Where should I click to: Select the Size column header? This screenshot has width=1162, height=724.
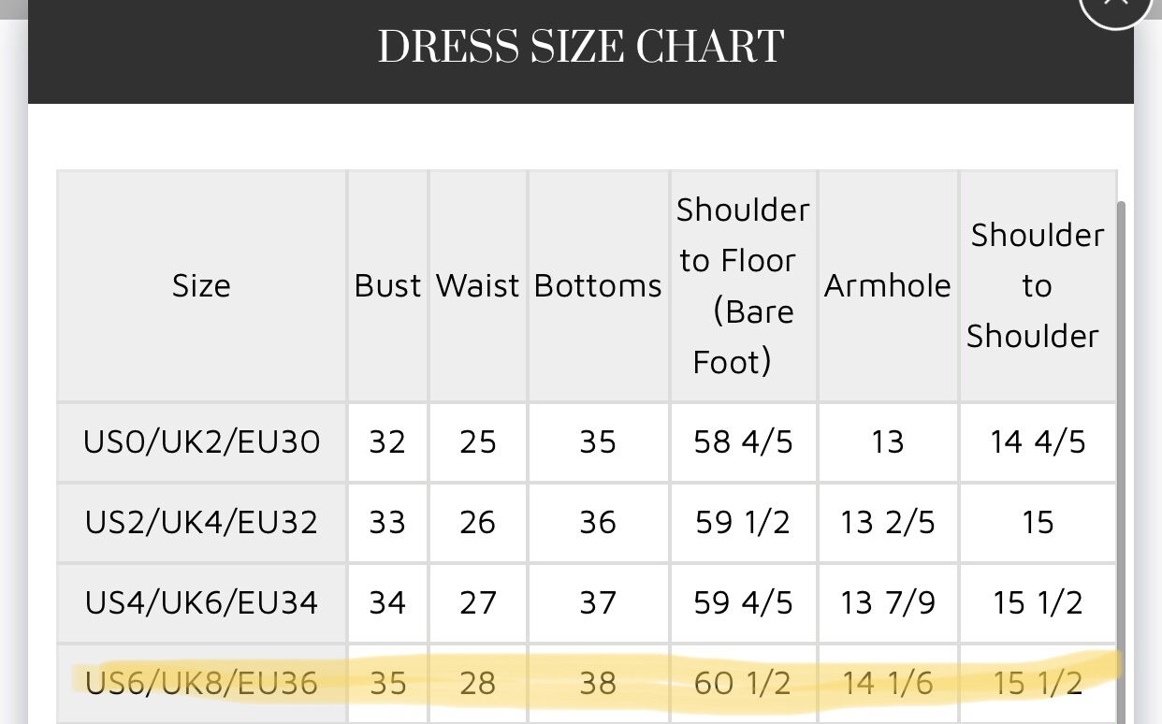pos(201,285)
